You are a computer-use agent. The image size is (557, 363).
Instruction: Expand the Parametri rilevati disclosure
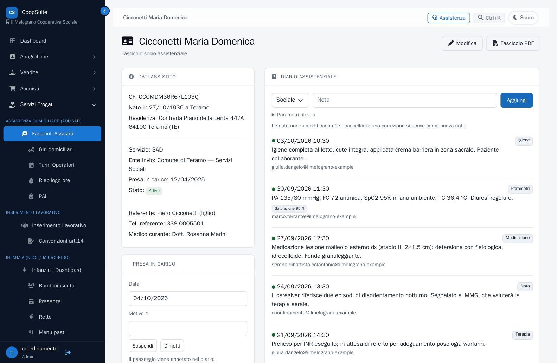[294, 115]
